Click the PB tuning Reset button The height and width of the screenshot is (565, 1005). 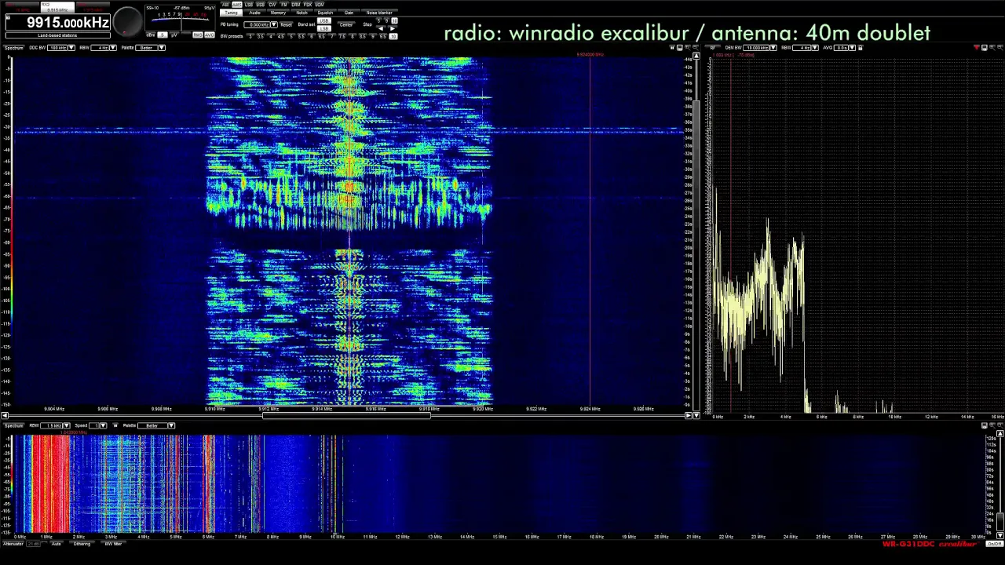(287, 24)
